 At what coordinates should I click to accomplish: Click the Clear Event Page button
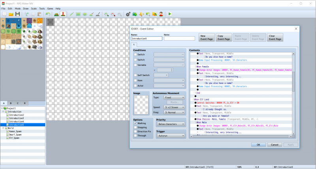click(x=275, y=37)
